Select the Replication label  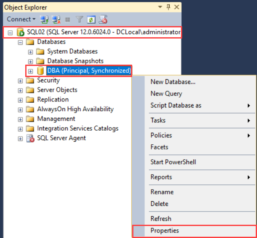click(53, 100)
